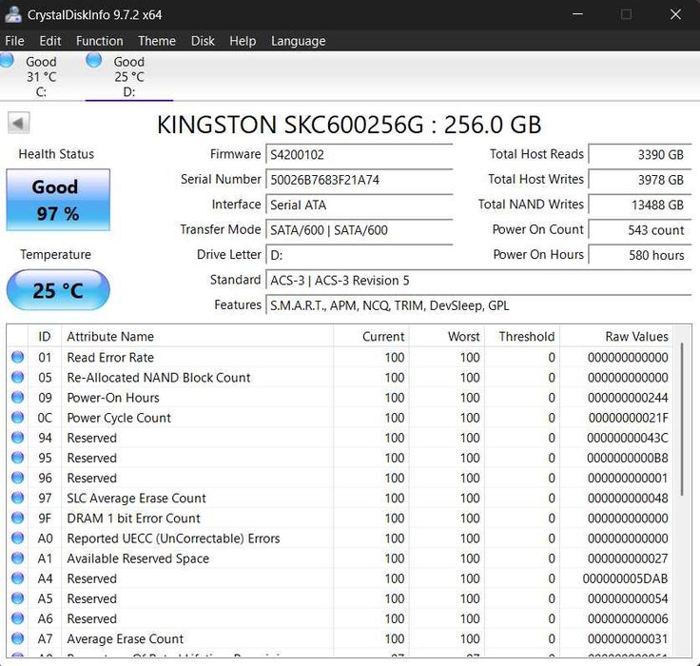
Task: Click status orb of ID A6 Reserved row
Action: coord(17,618)
